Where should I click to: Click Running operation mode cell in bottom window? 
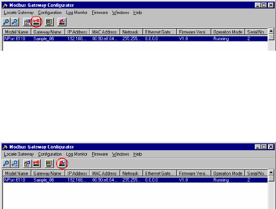click(221, 180)
